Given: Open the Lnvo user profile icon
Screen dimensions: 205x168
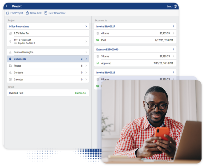Looking at the screenshot, I should [175, 6].
